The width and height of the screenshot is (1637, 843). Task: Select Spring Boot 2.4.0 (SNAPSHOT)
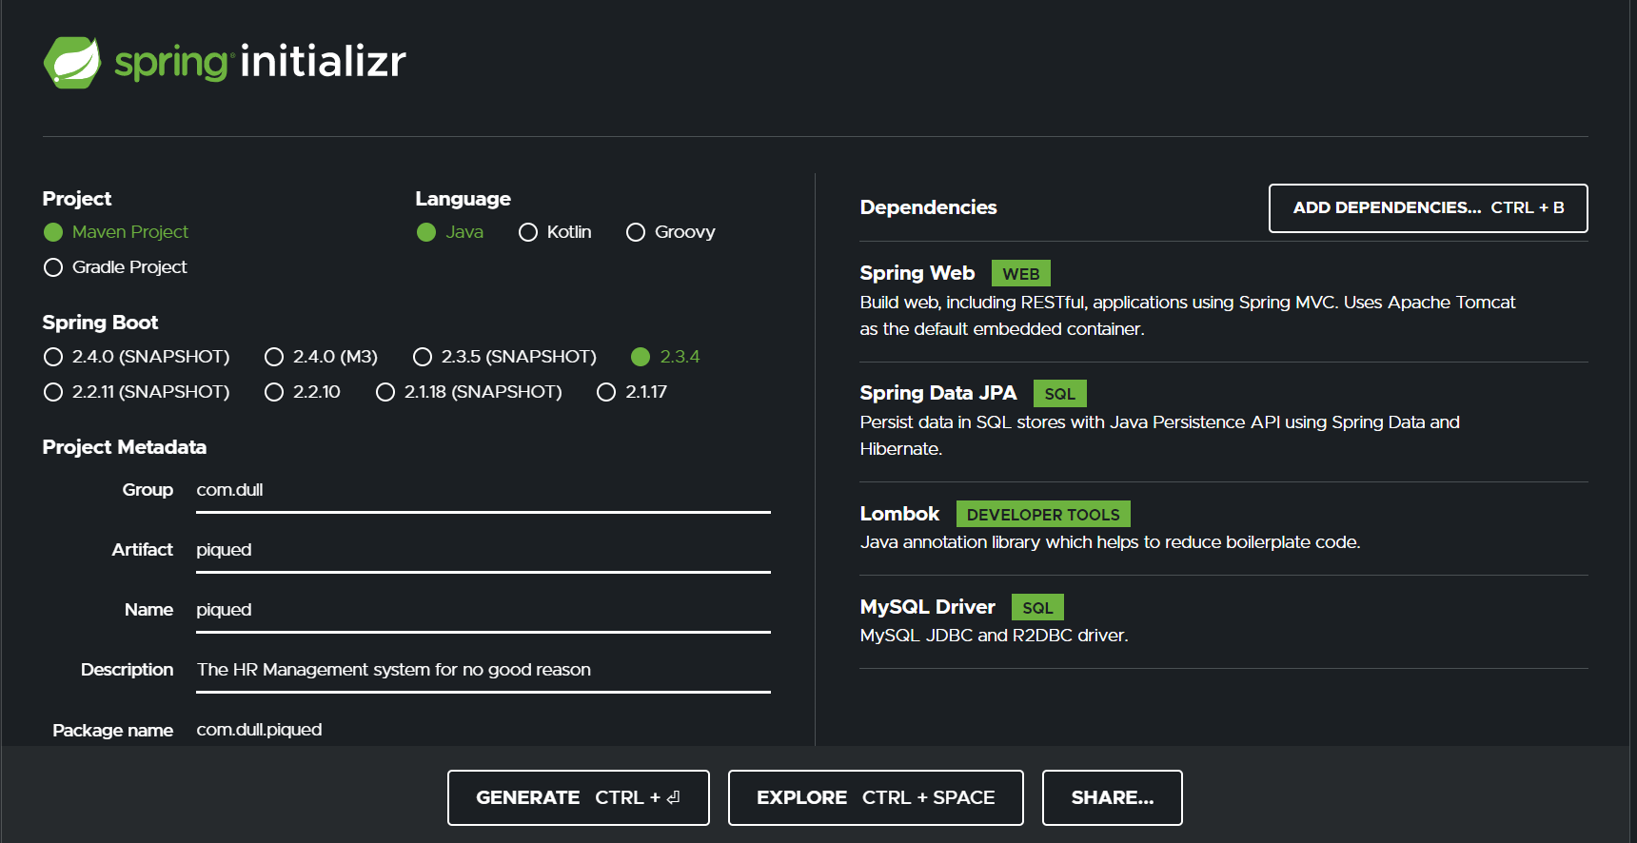pyautogui.click(x=53, y=357)
